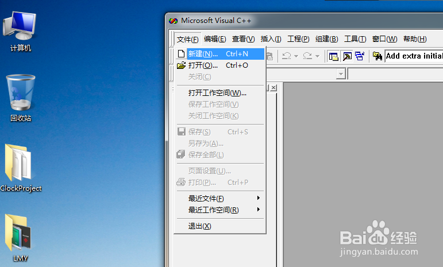
Task: Open the 窗口(W) menu
Action: [384, 39]
